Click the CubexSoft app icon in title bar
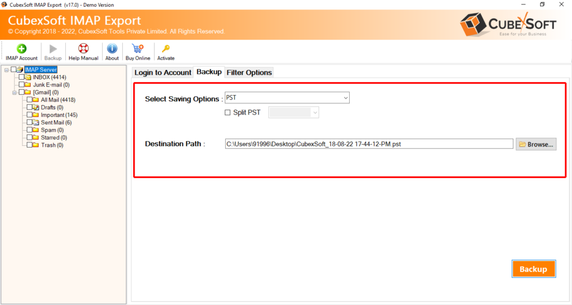The height and width of the screenshot is (305, 572). coord(4,4)
